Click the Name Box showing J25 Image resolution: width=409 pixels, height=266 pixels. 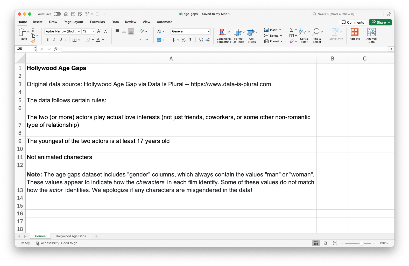pos(25,49)
